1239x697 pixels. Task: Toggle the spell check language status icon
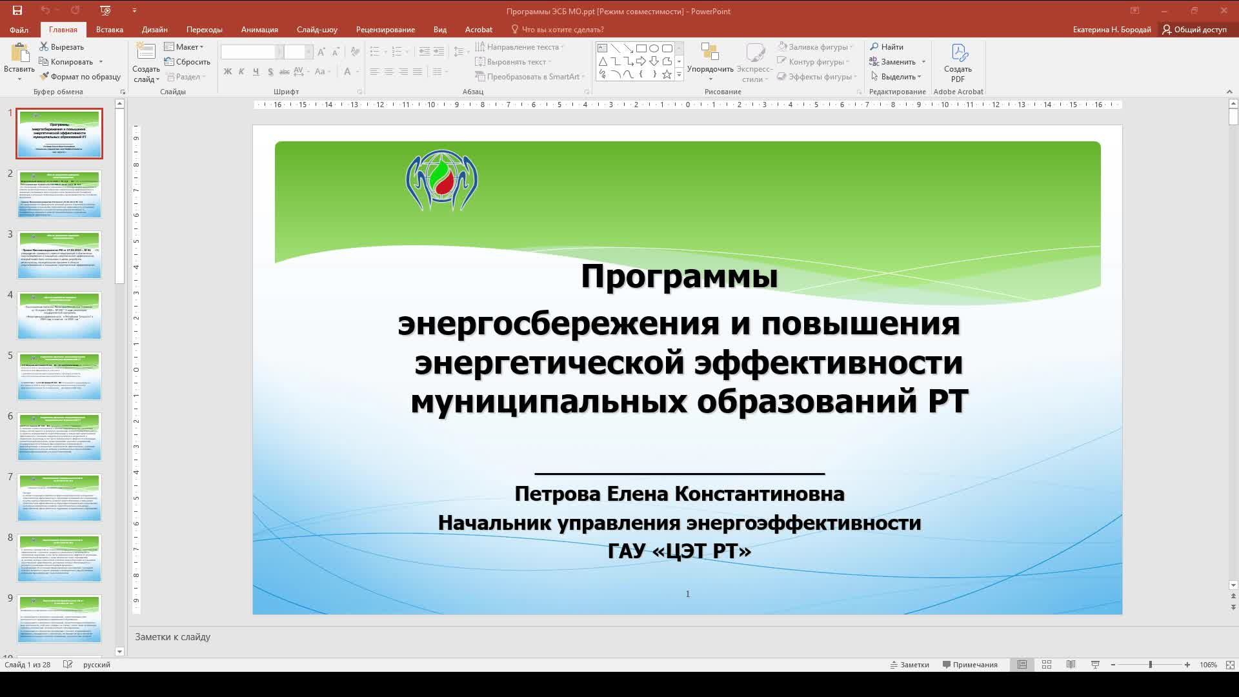coord(68,665)
